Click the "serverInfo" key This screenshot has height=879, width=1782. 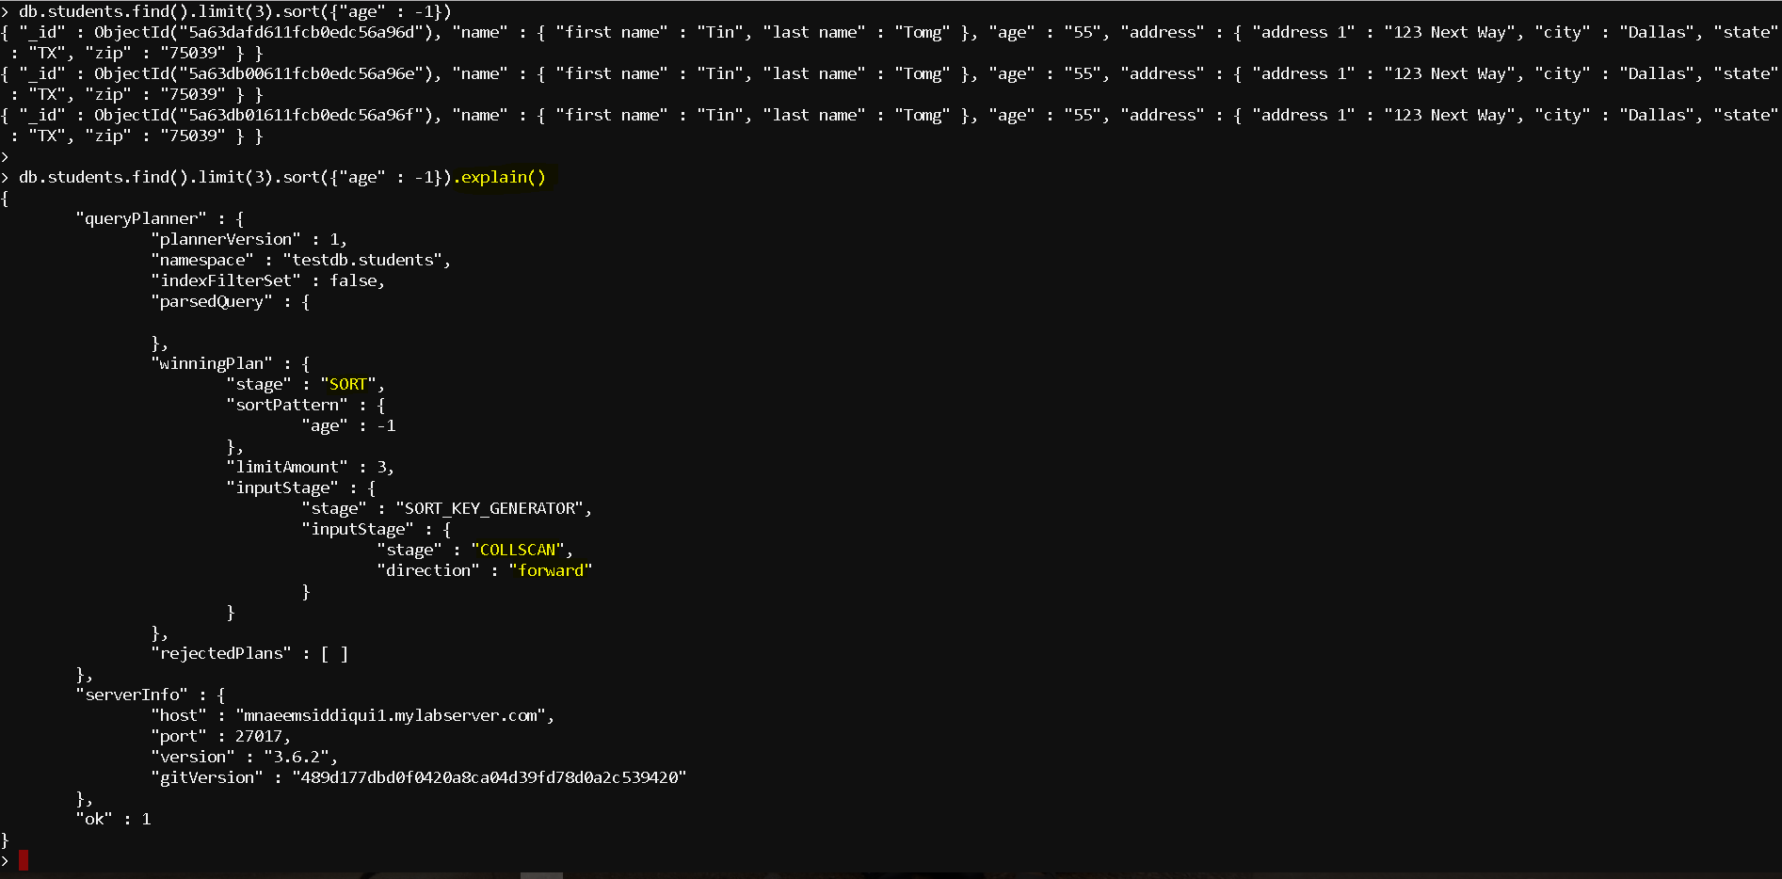pos(132,695)
